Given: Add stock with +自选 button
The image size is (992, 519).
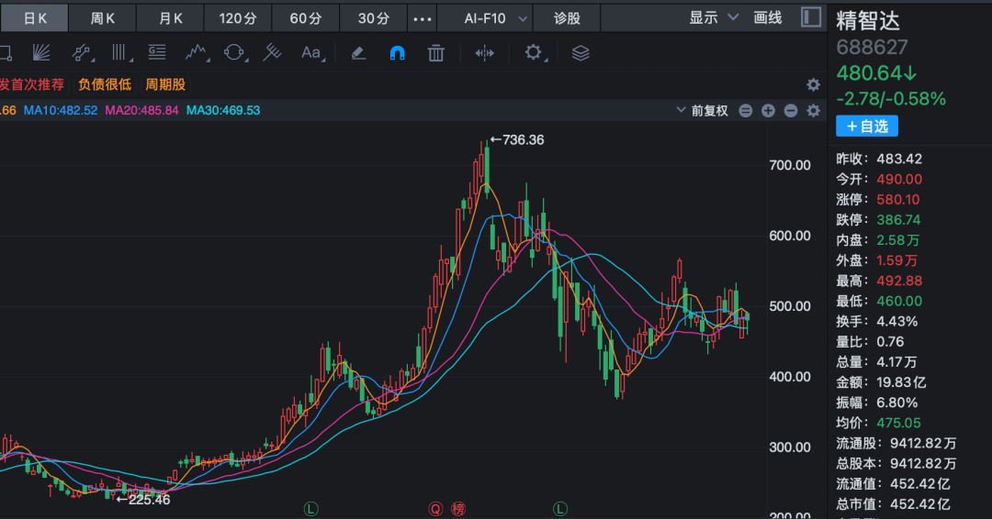Looking at the screenshot, I should tap(867, 127).
